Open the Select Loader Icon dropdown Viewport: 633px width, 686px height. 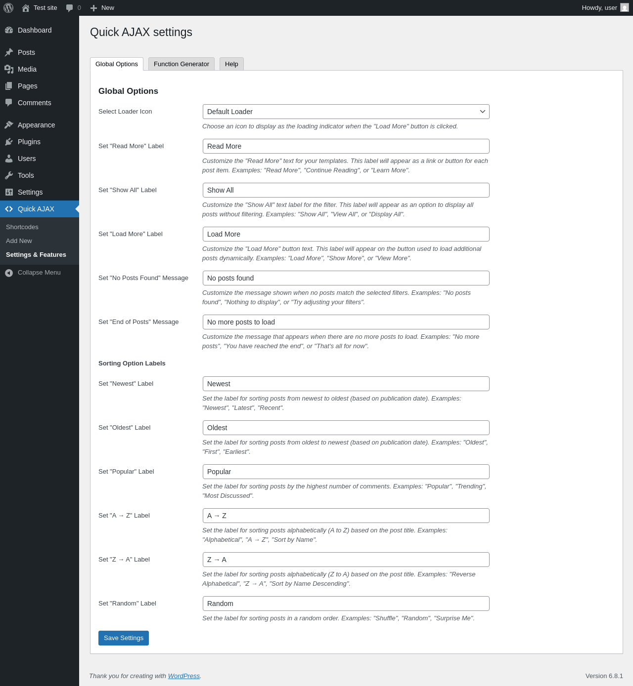point(346,112)
